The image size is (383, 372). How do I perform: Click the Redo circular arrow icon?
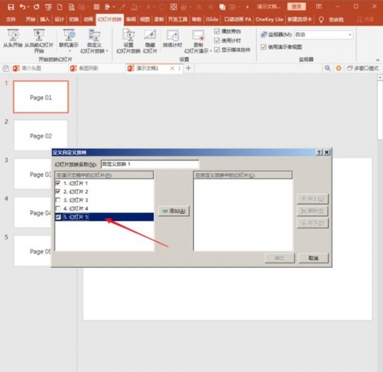click(36, 7)
